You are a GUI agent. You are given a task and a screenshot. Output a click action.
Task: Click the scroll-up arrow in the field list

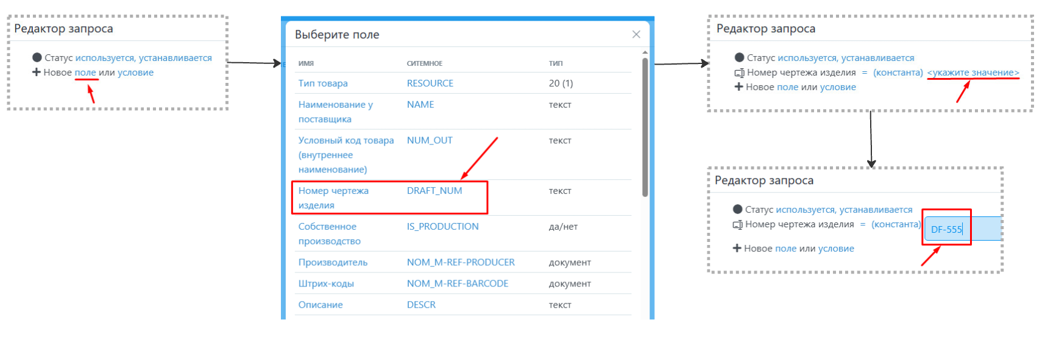pyautogui.click(x=645, y=53)
